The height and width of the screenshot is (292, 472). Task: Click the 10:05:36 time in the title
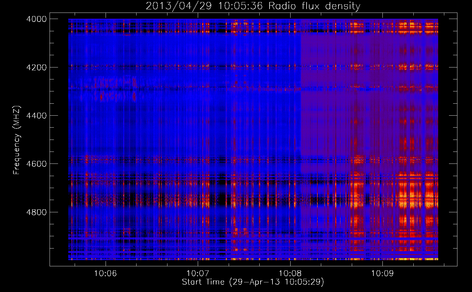(x=240, y=6)
